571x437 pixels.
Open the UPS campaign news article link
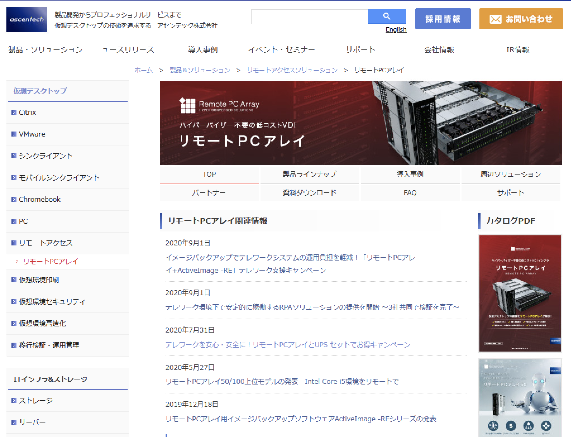(x=288, y=344)
